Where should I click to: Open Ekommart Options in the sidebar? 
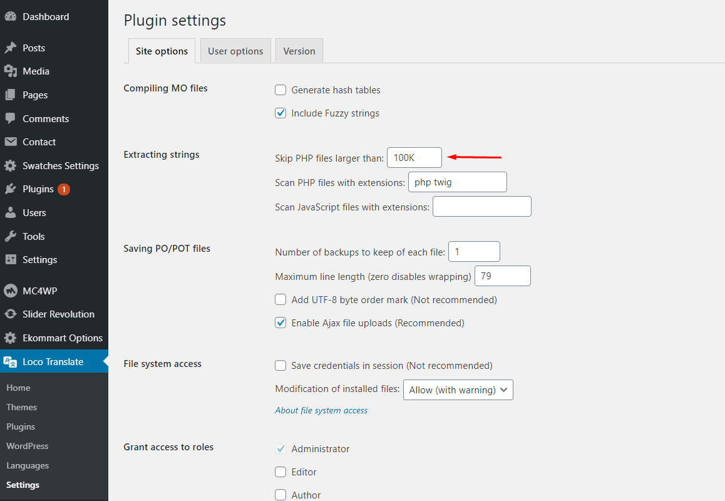62,338
